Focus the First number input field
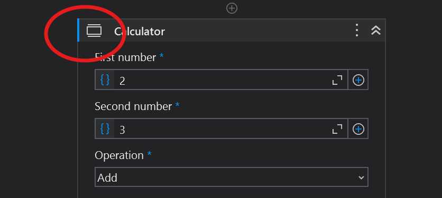This screenshot has height=198, width=442. pyautogui.click(x=222, y=80)
